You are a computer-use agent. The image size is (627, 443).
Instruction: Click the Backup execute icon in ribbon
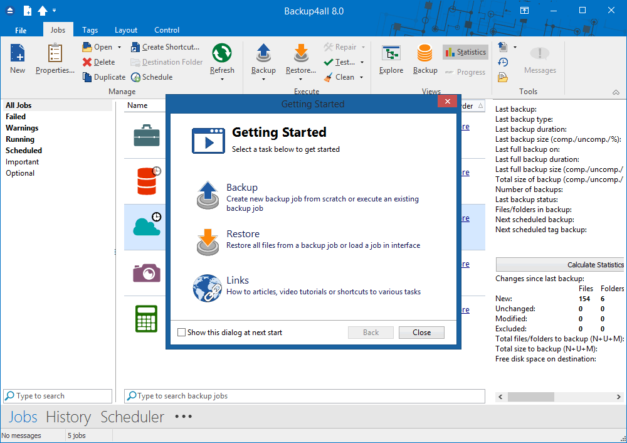coord(263,53)
